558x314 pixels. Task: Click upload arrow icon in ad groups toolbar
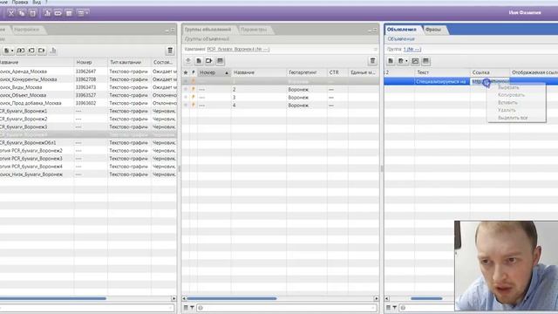188,61
